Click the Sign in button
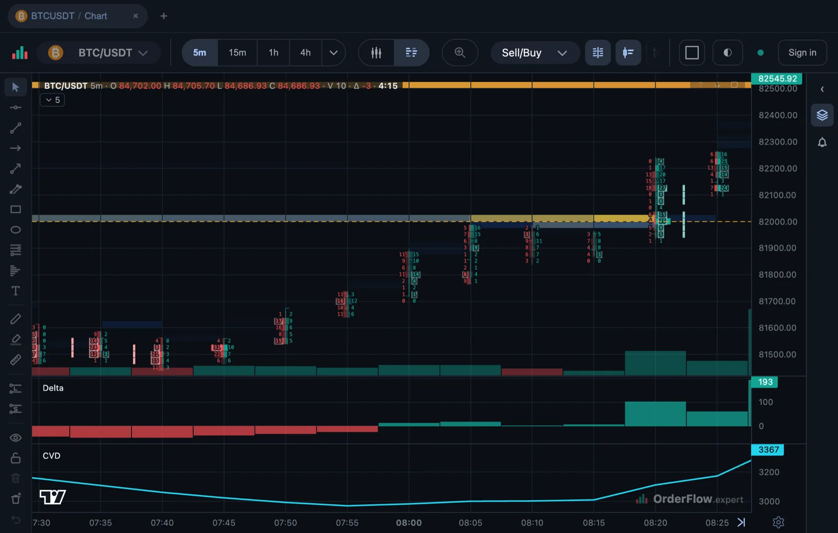This screenshot has width=838, height=533. click(802, 52)
